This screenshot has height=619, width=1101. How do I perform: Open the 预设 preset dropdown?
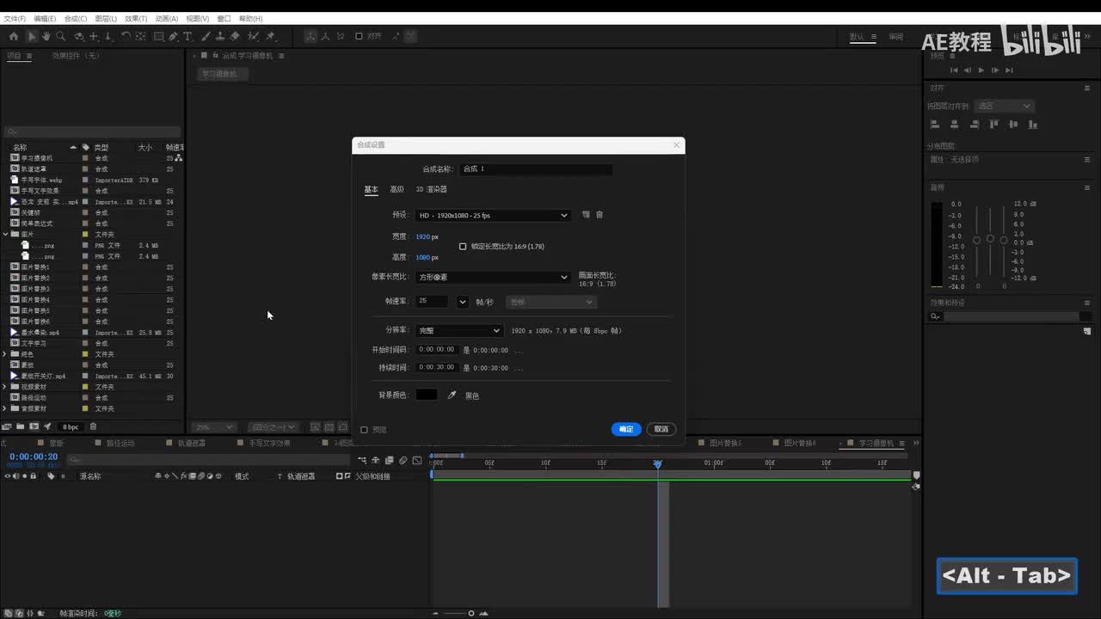click(493, 215)
